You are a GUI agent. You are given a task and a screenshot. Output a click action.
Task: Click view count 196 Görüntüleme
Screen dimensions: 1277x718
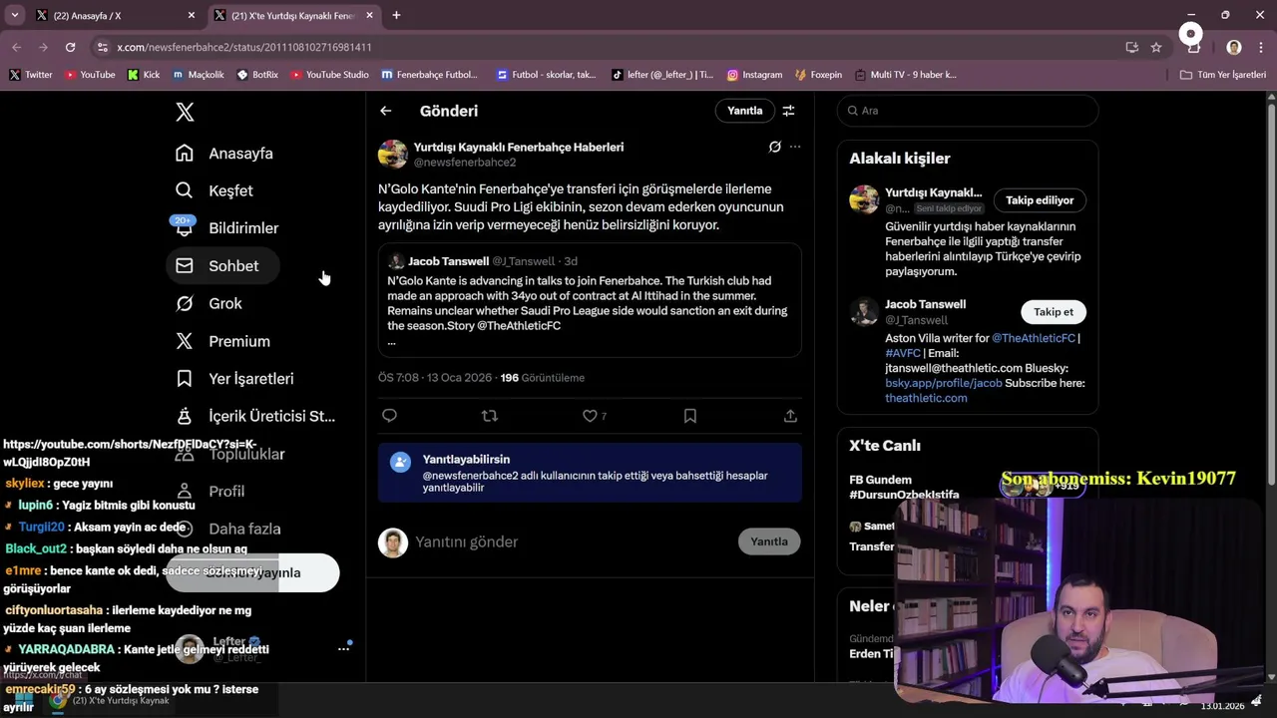pyautogui.click(x=542, y=378)
